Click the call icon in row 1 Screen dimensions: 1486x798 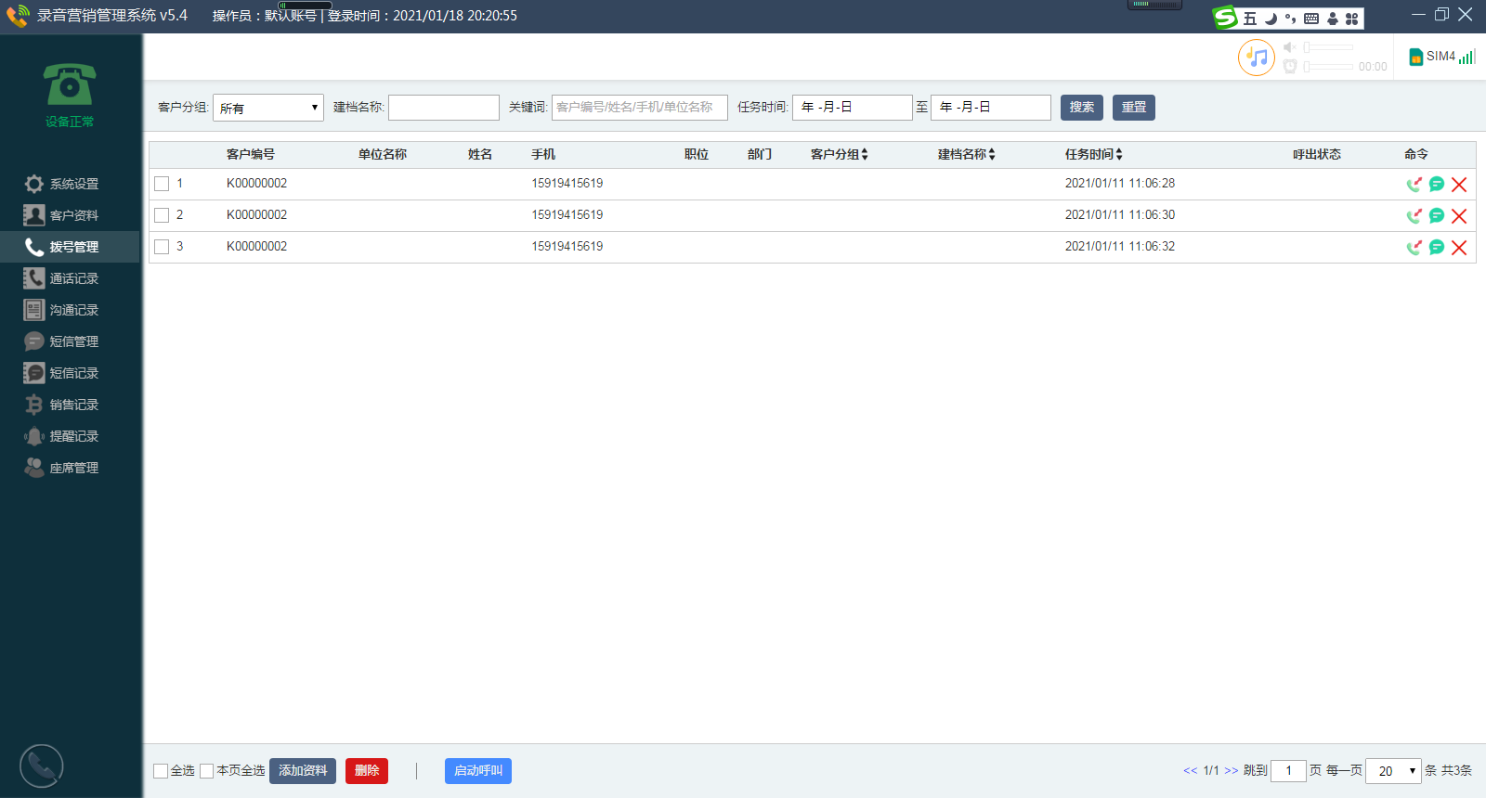[1414, 185]
